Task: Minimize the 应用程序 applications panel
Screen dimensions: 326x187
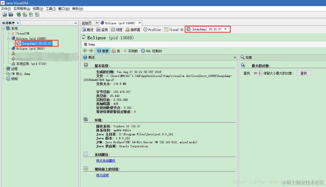Action: coord(76,23)
